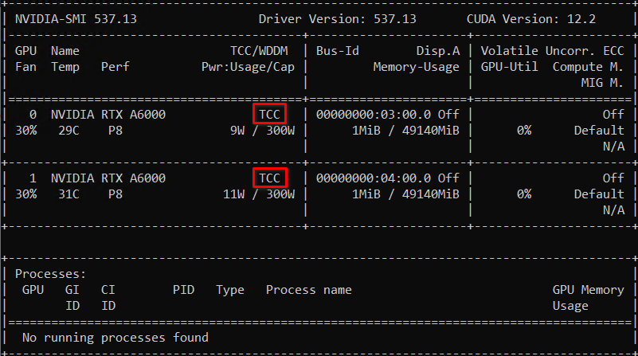Click the TCC/WDDM column header

pyautogui.click(x=259, y=51)
